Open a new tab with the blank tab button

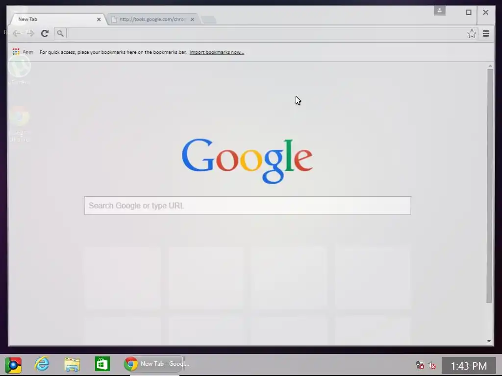(208, 20)
